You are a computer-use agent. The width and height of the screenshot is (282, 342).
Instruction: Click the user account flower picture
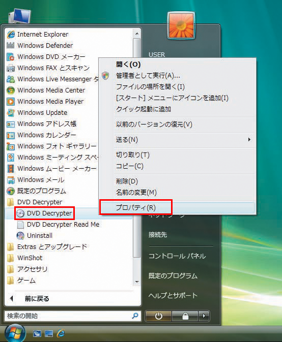[181, 25]
